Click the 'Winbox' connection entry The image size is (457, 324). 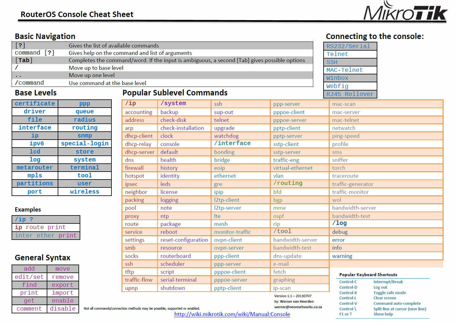point(350,78)
